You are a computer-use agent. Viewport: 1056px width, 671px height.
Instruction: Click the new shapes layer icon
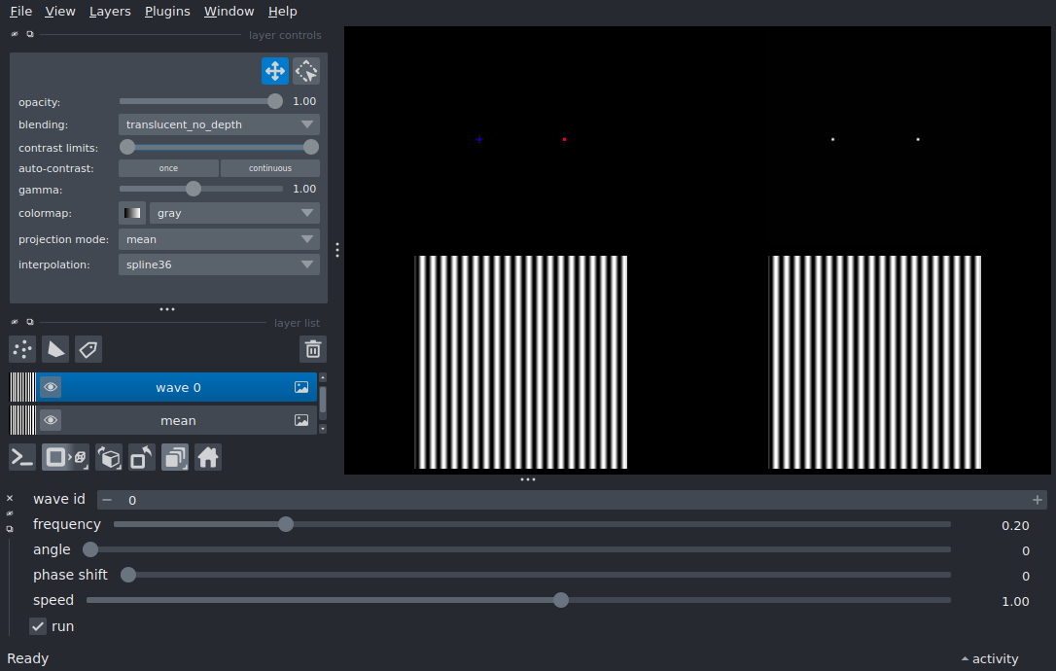(55, 349)
